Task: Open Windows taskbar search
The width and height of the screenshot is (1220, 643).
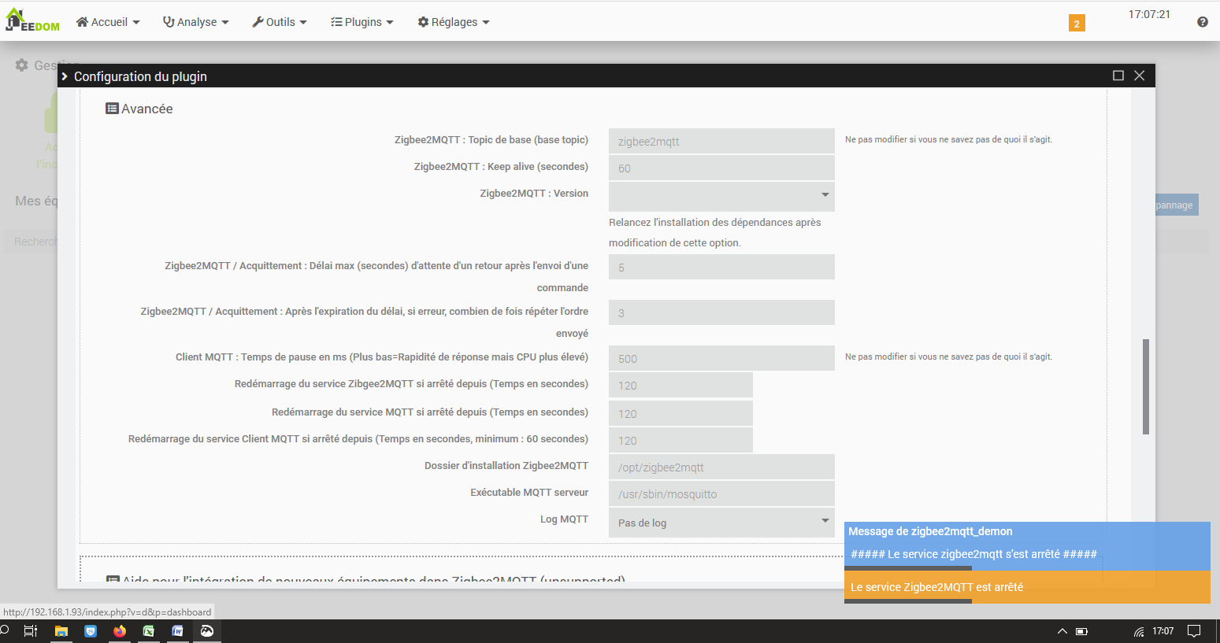Action: coord(5,630)
